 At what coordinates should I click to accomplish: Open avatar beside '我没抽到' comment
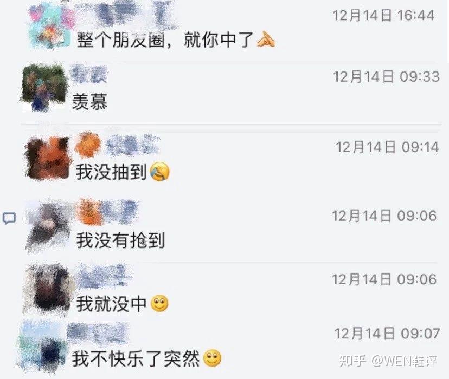[x=48, y=158]
